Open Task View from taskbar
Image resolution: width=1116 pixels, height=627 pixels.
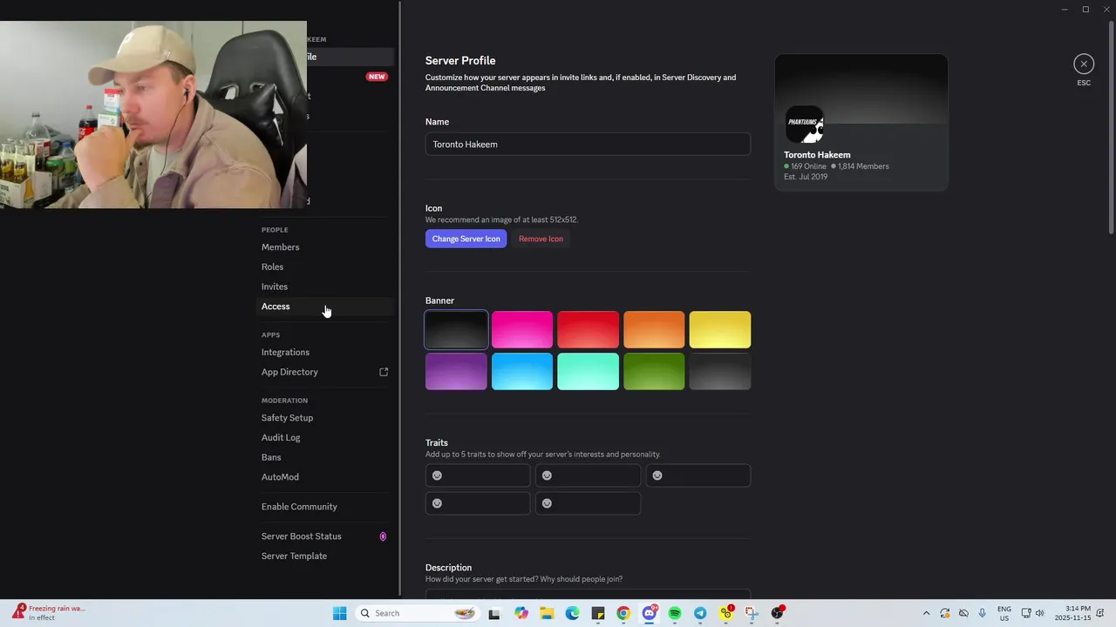click(494, 613)
